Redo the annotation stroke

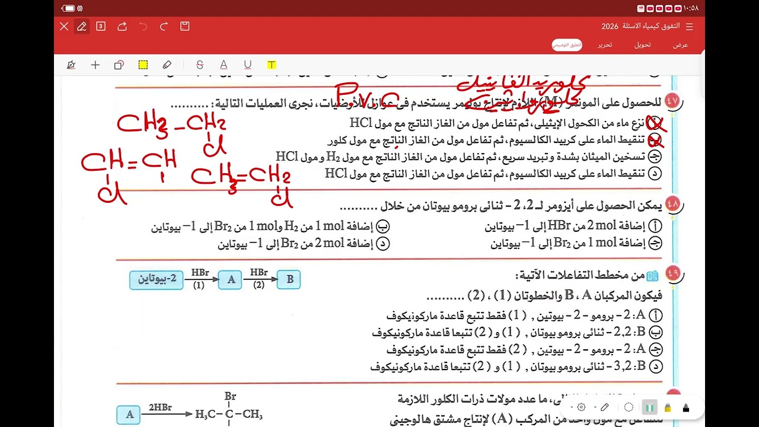164,26
